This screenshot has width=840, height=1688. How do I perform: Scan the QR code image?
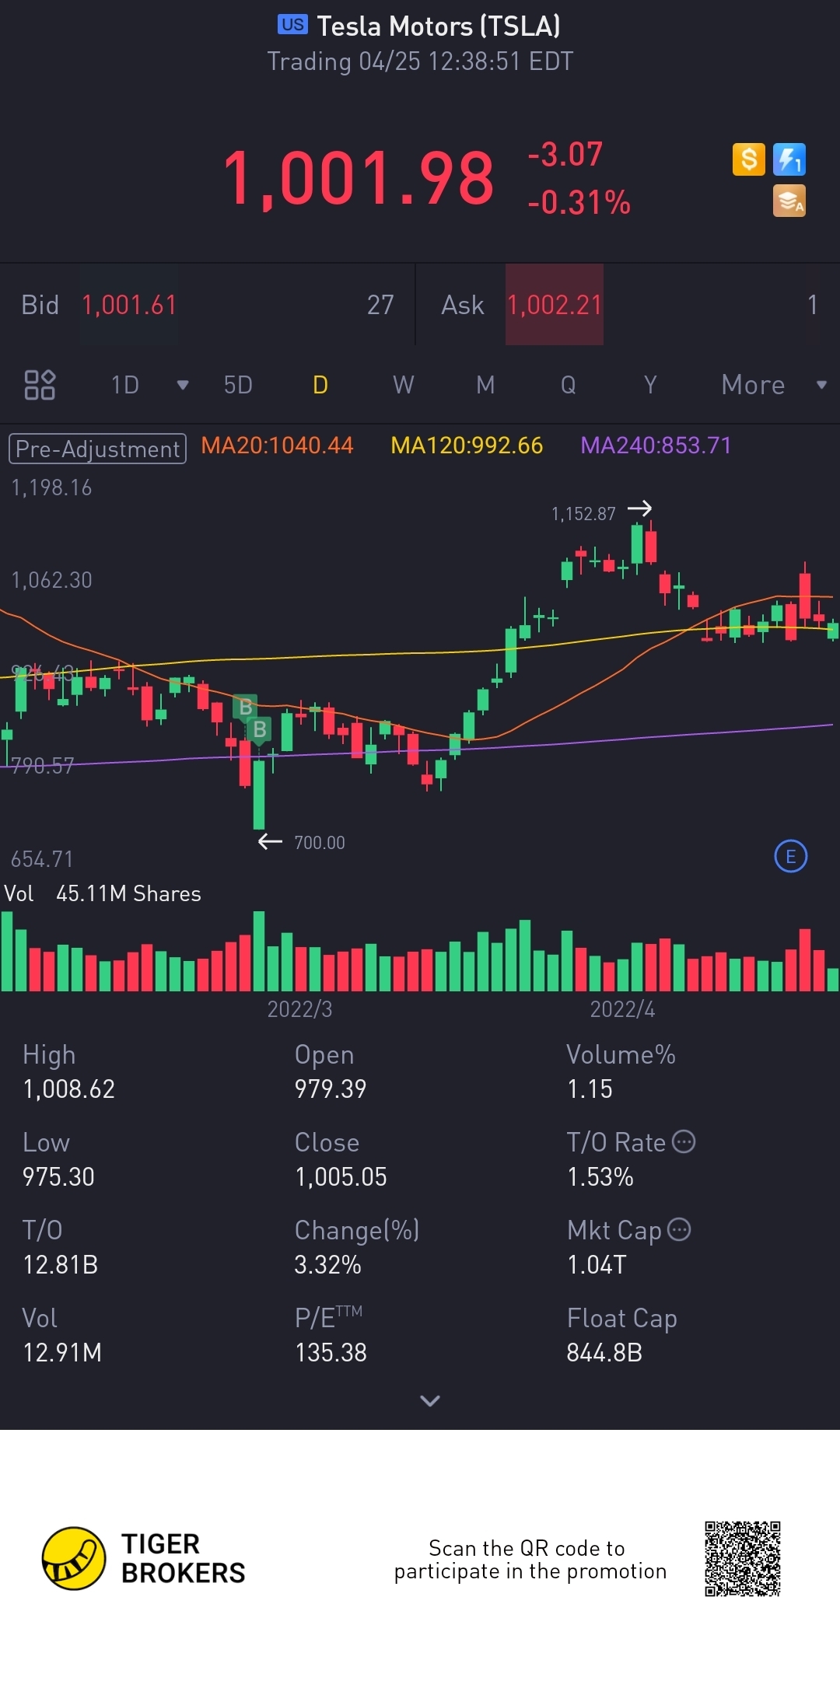point(743,1559)
